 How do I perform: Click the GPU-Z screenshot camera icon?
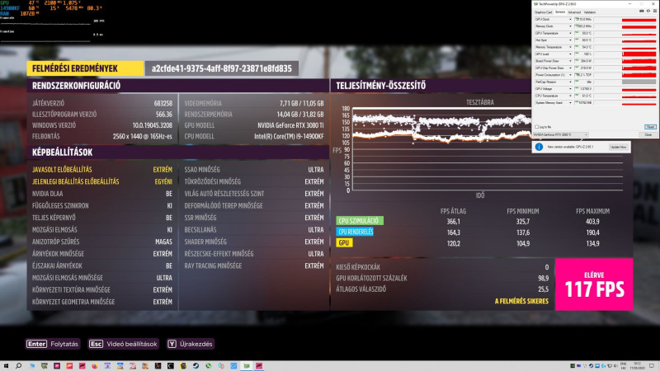pyautogui.click(x=642, y=12)
